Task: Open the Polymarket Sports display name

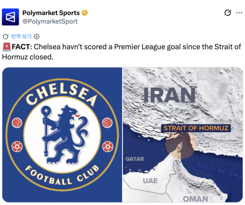Action: point(51,13)
